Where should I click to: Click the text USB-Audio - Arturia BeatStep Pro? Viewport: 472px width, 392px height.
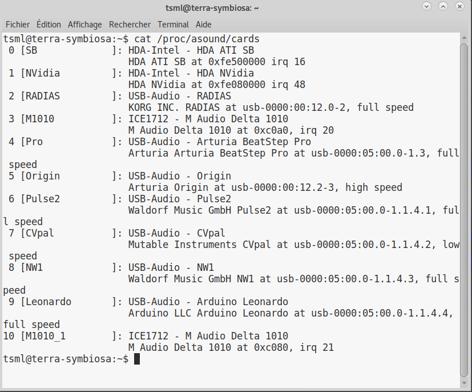click(220, 142)
